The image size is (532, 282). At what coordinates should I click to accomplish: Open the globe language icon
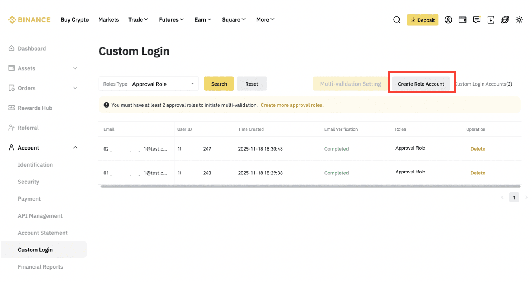click(505, 20)
